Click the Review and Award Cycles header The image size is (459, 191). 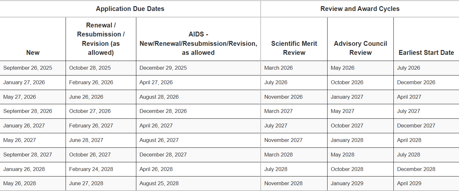coord(360,9)
